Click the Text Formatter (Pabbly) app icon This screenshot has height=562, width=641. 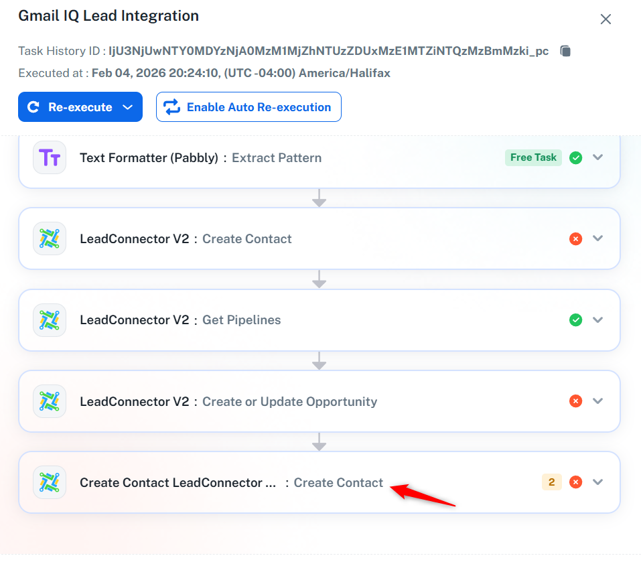[x=50, y=158]
